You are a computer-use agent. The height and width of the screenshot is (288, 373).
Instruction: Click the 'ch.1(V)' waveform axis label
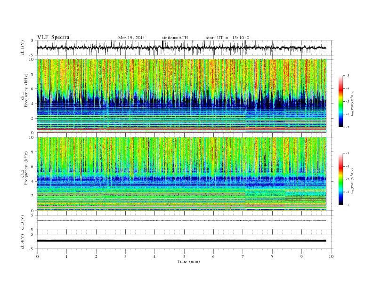pyautogui.click(x=23, y=48)
